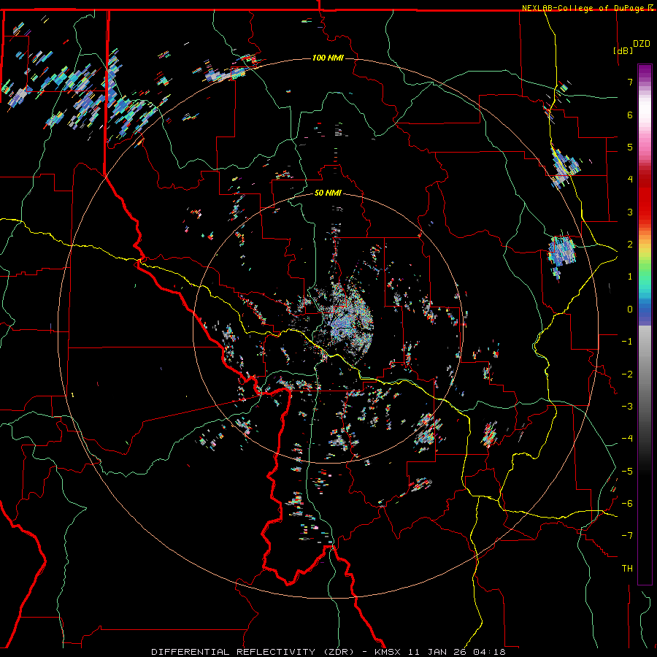This screenshot has width=657, height=657.
Task: Select the 5 value on the color scale
Action: tap(630, 147)
